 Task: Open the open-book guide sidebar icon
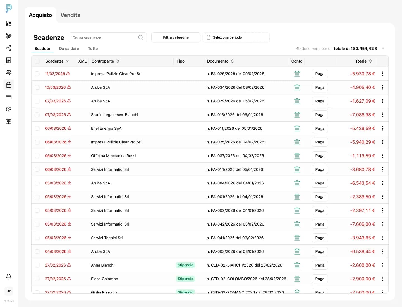point(9,122)
